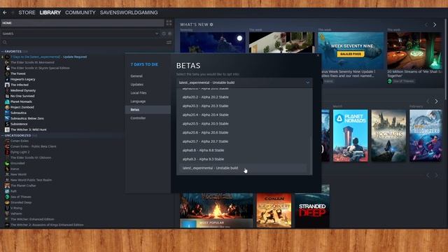Click the Sea of Thieves game icon
Screen dimensions: 448x252
pos(7,197)
